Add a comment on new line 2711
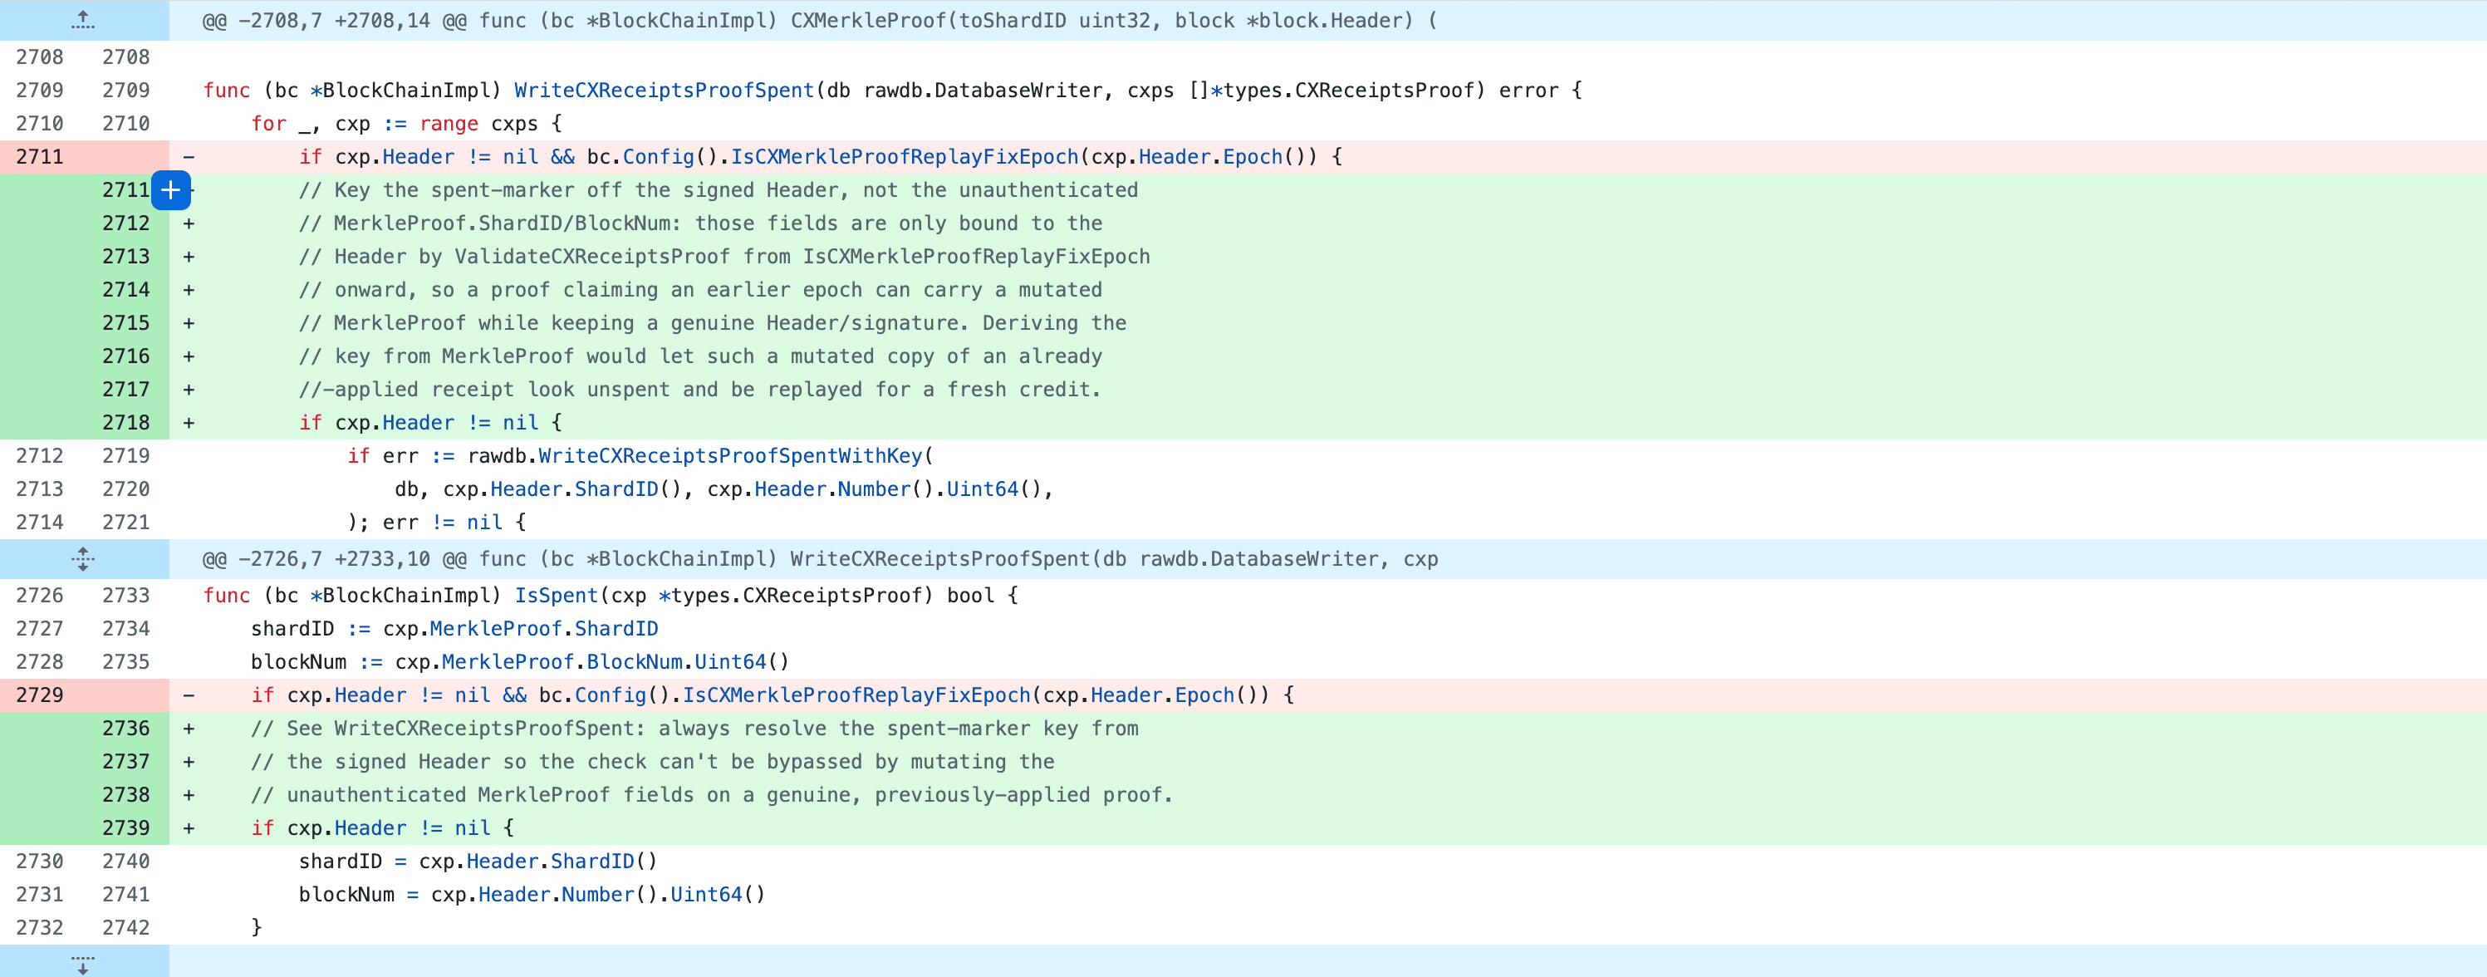This screenshot has height=977, width=2487. click(x=171, y=190)
